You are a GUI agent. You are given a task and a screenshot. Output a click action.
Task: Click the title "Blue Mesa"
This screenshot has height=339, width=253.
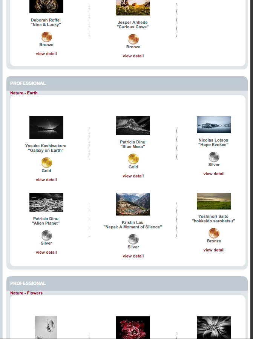click(x=133, y=146)
